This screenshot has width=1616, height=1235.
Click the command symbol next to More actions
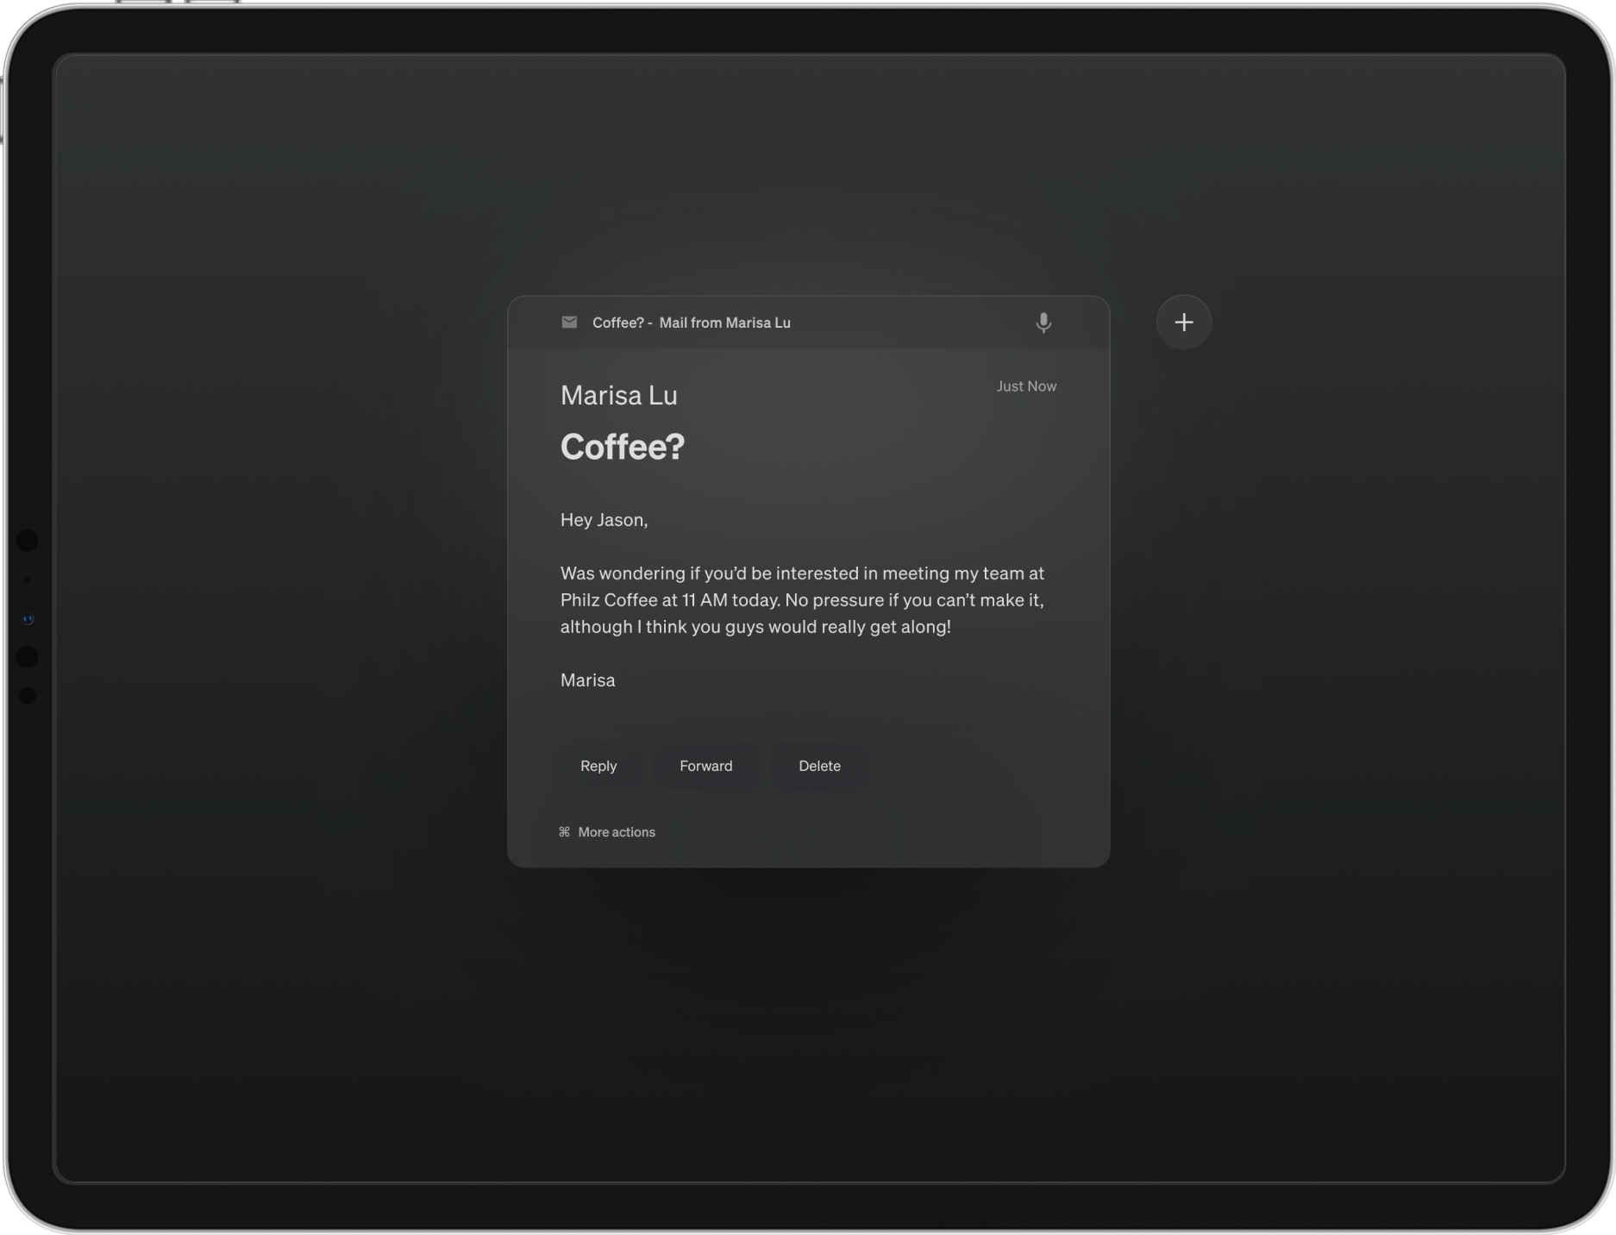(x=565, y=832)
